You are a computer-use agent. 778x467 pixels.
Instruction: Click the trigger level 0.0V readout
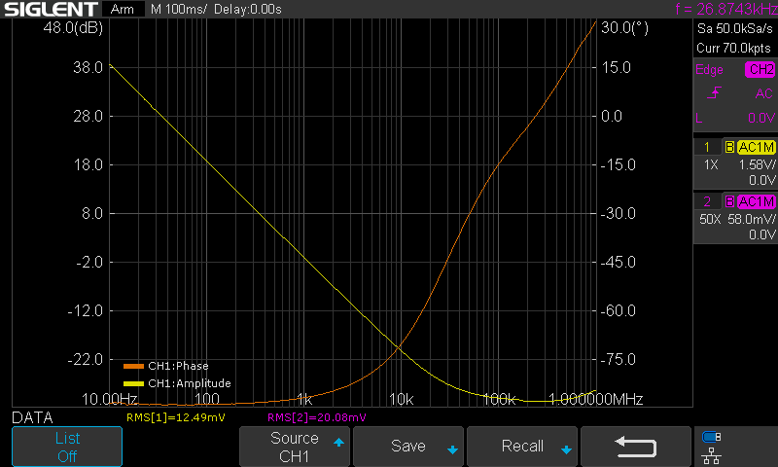click(760, 118)
